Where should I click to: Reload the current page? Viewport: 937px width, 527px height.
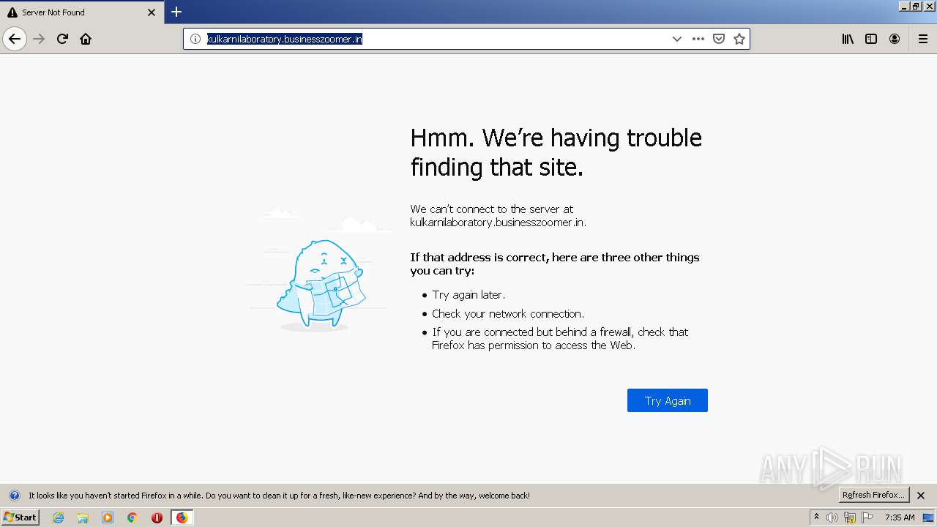pyautogui.click(x=62, y=39)
